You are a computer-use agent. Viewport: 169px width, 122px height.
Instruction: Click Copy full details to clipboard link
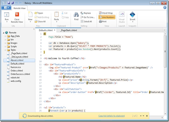pos(111,116)
